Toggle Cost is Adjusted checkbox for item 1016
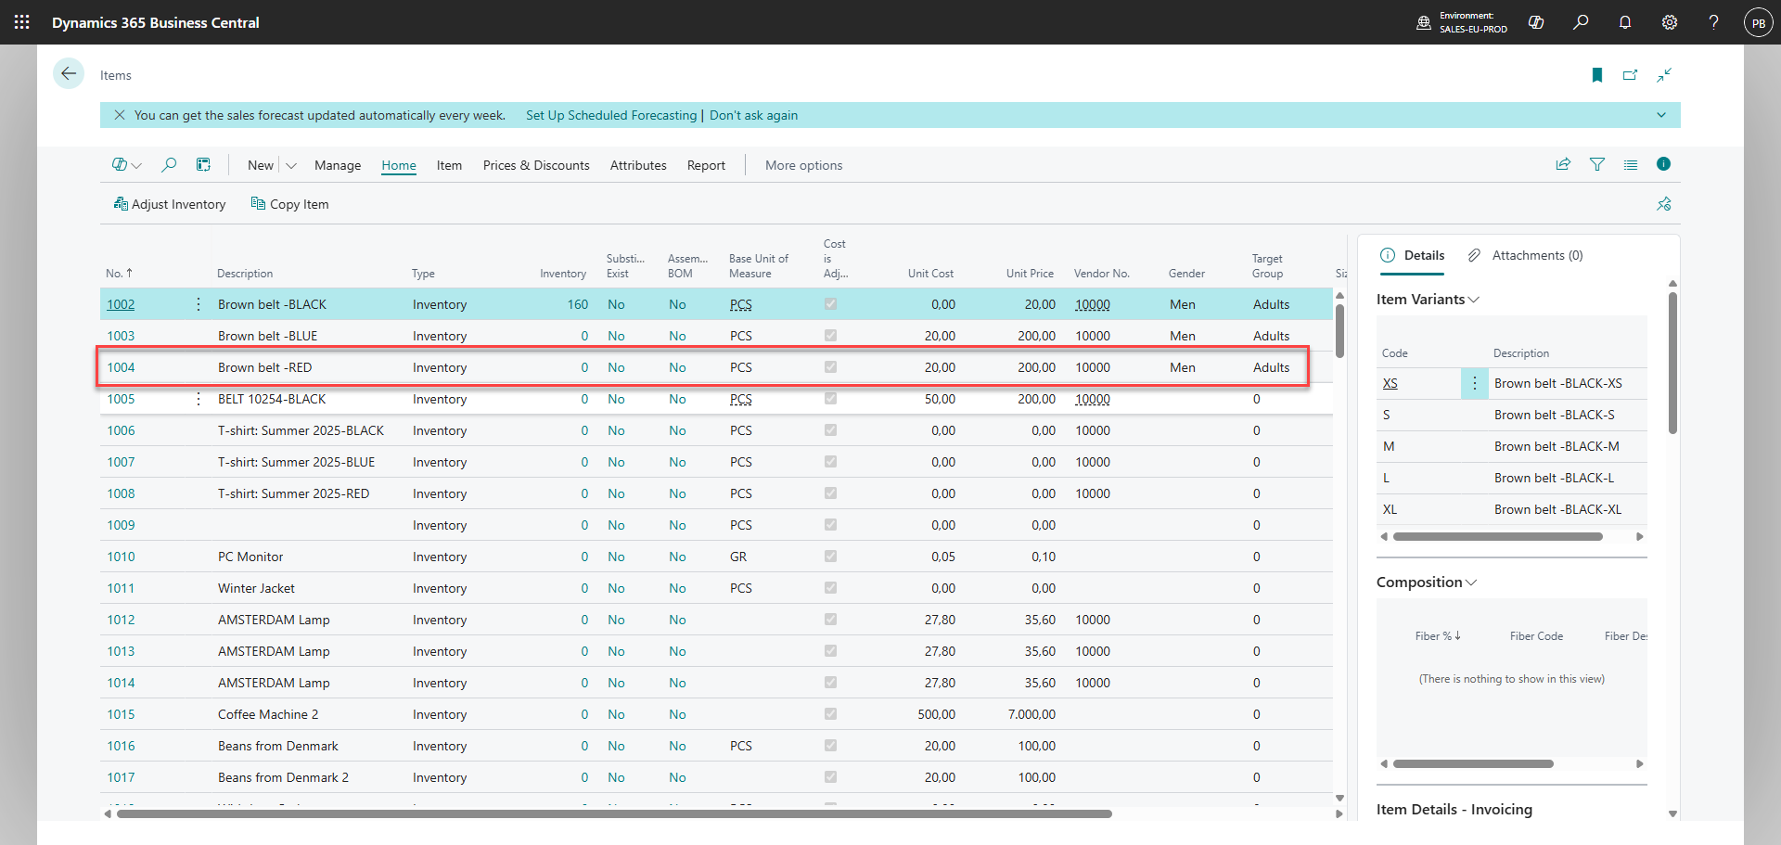This screenshot has width=1781, height=845. 830,746
